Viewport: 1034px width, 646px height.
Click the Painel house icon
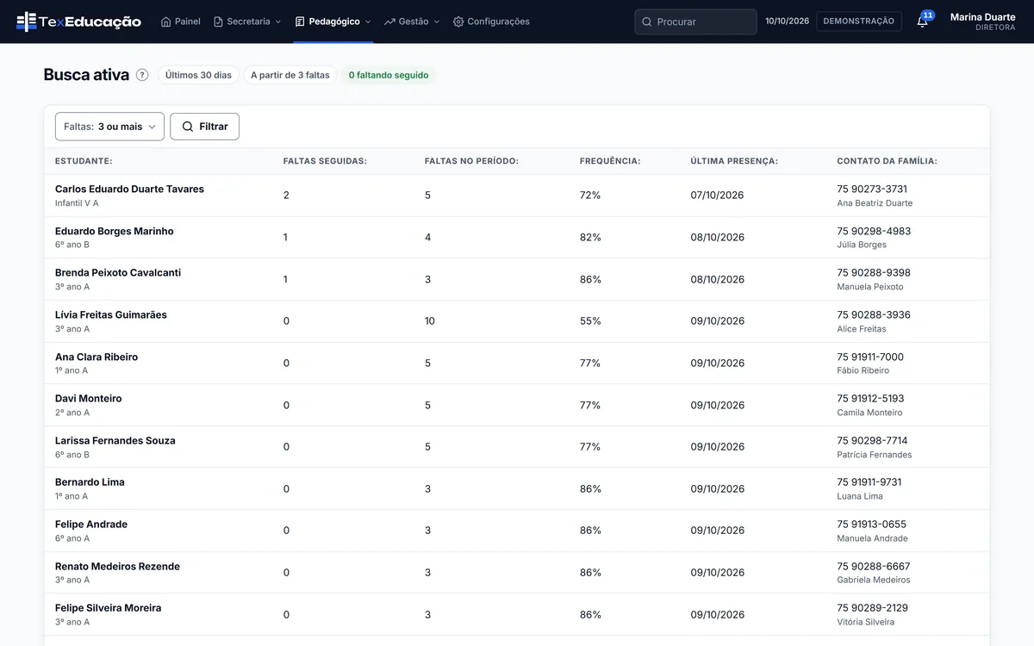[166, 22]
